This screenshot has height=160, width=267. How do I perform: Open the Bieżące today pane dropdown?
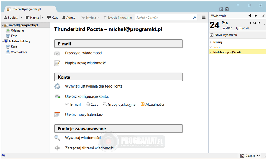click(250, 156)
